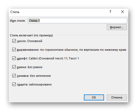Uncheck the число: Основной checkbox

point(14,41)
